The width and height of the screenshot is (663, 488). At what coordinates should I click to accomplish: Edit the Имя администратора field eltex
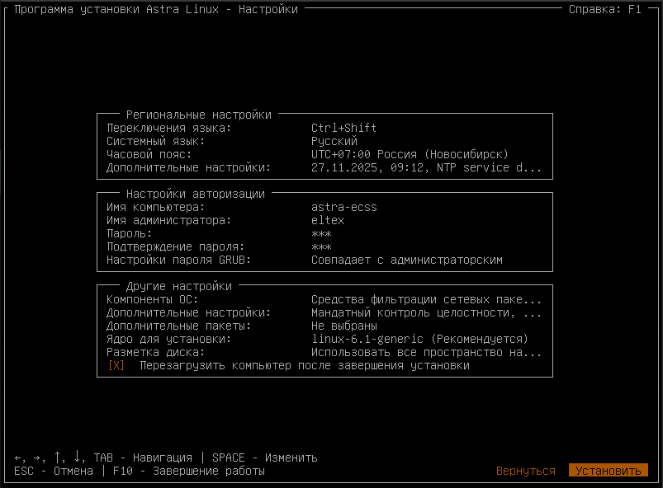(x=327, y=220)
